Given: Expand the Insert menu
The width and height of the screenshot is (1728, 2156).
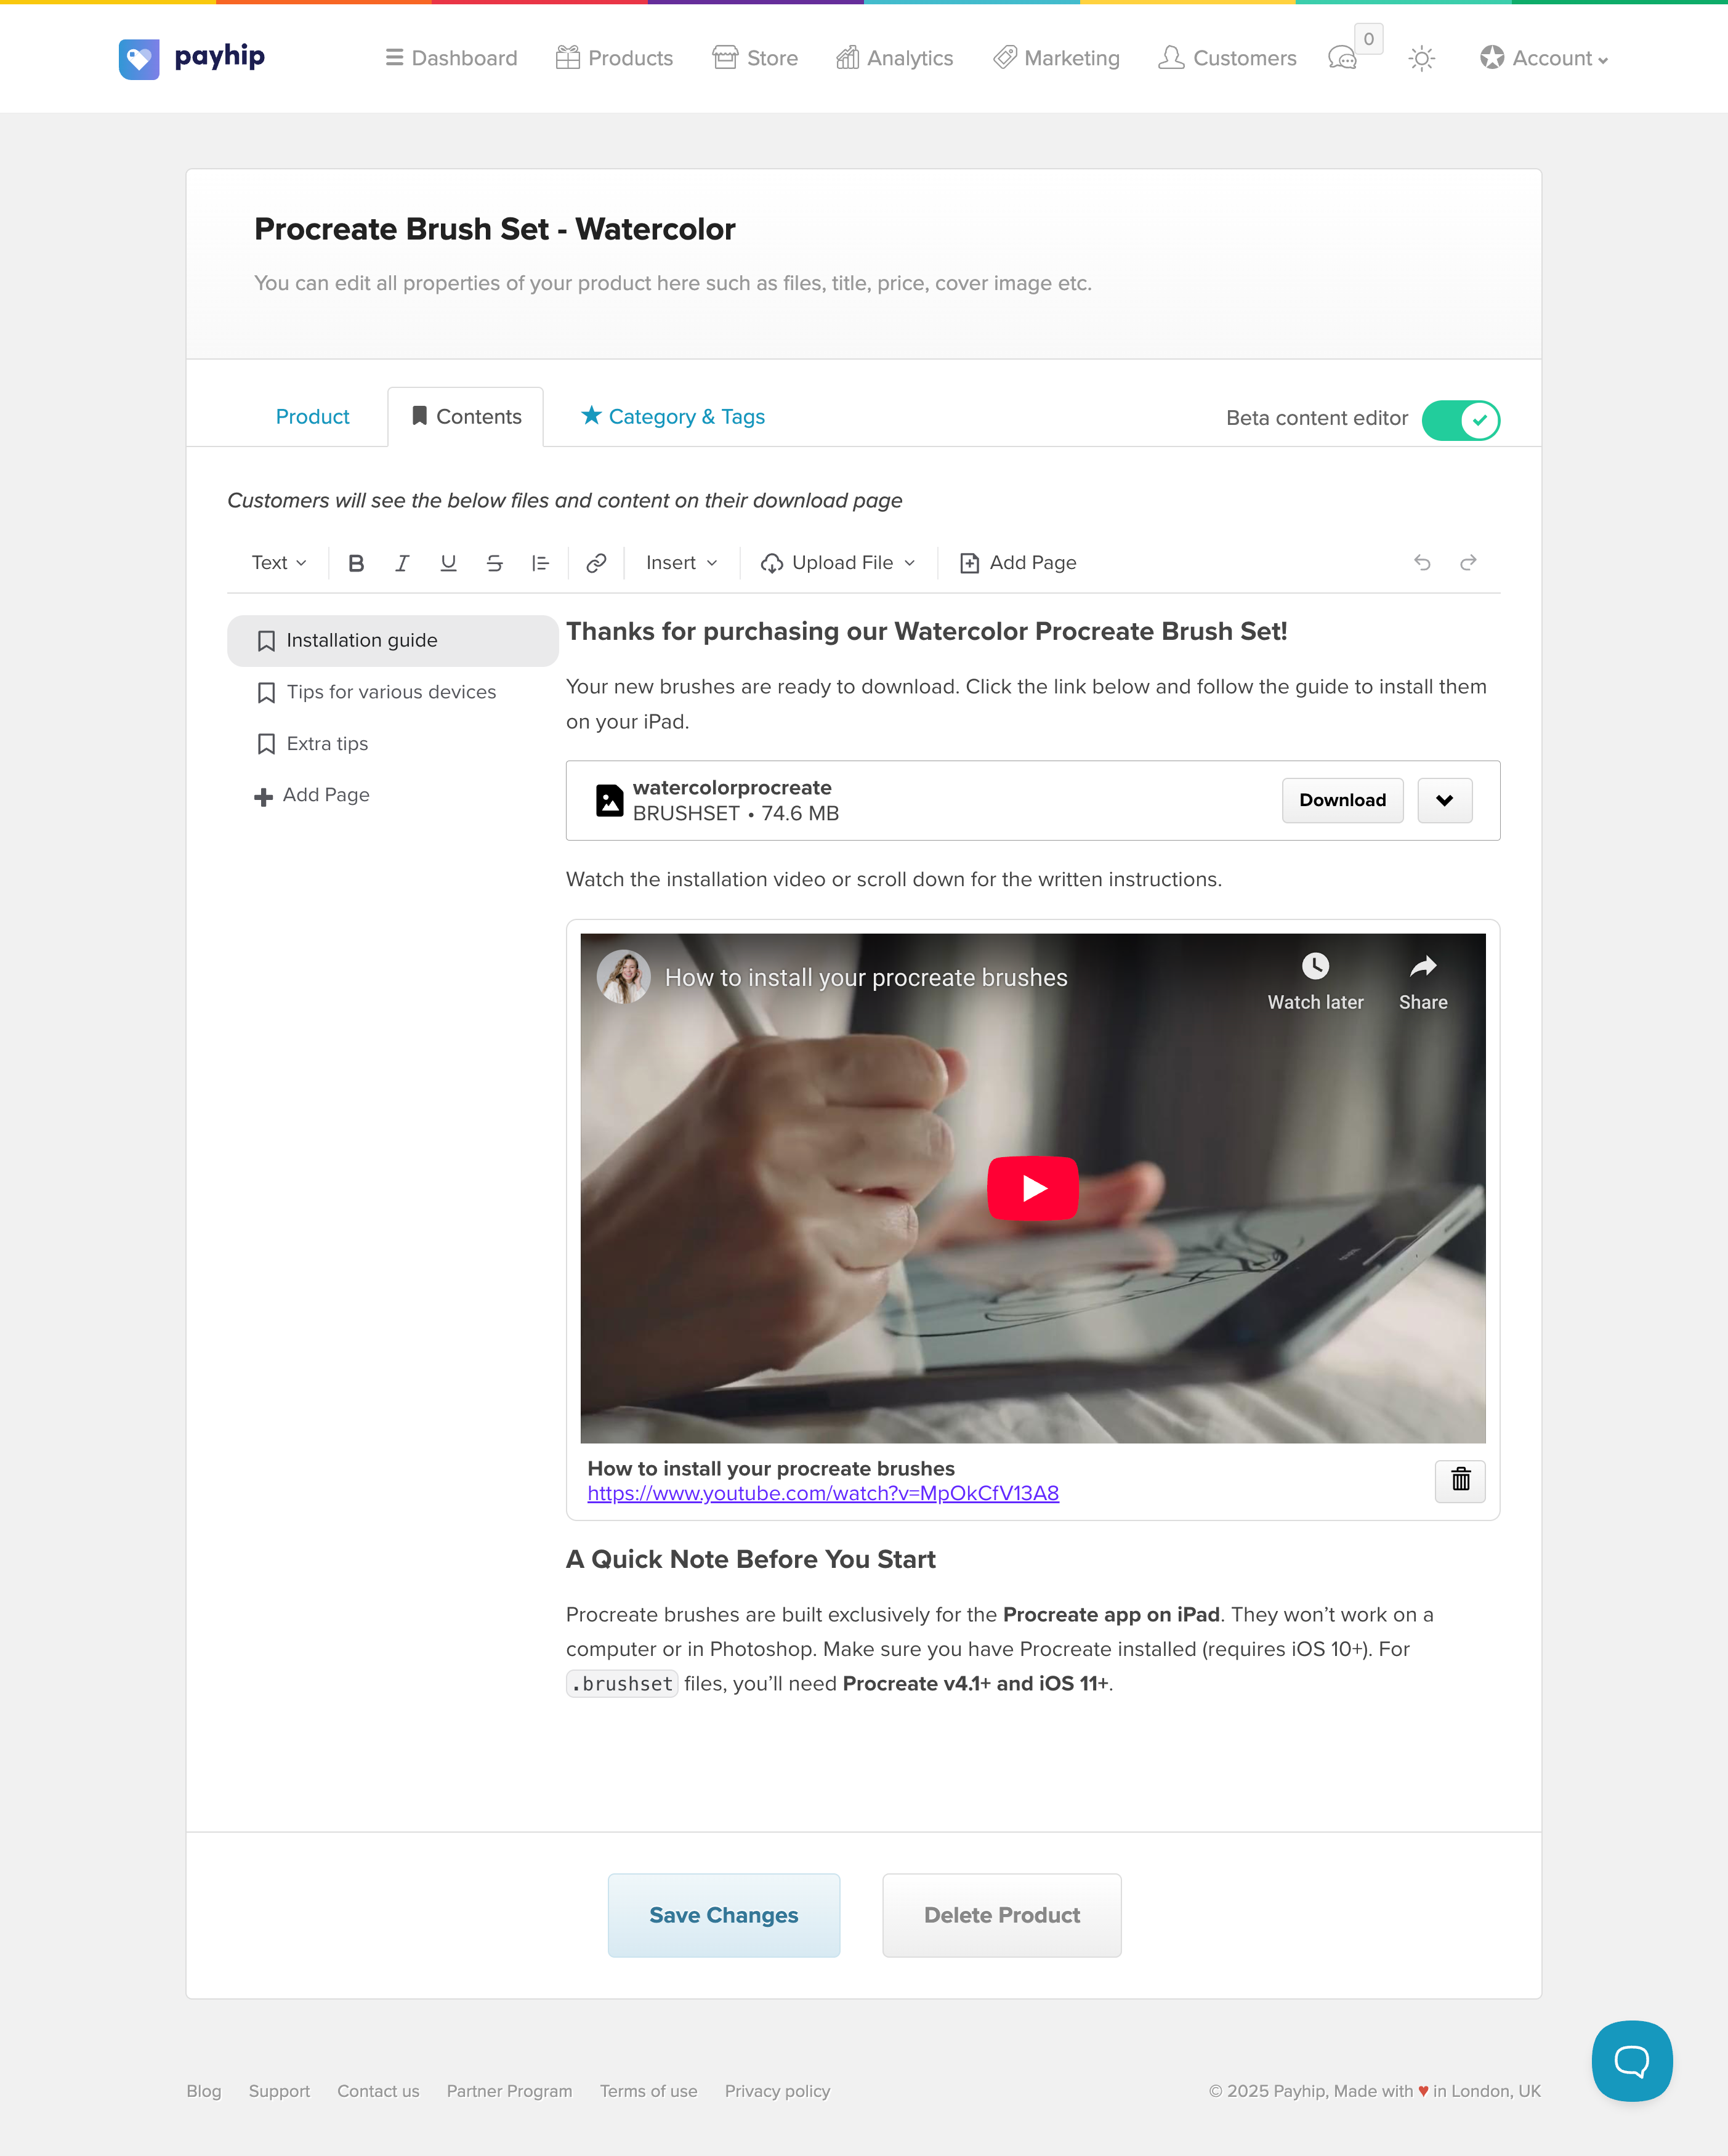Looking at the screenshot, I should 681,563.
